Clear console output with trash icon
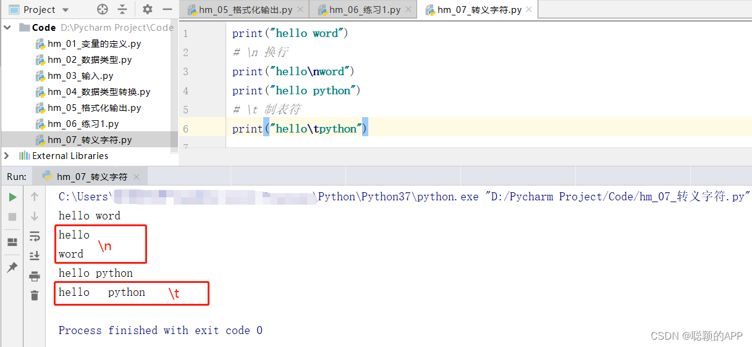752x347 pixels. coord(35,296)
